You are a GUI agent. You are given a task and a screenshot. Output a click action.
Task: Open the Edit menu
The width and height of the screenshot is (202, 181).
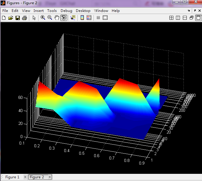(15, 11)
